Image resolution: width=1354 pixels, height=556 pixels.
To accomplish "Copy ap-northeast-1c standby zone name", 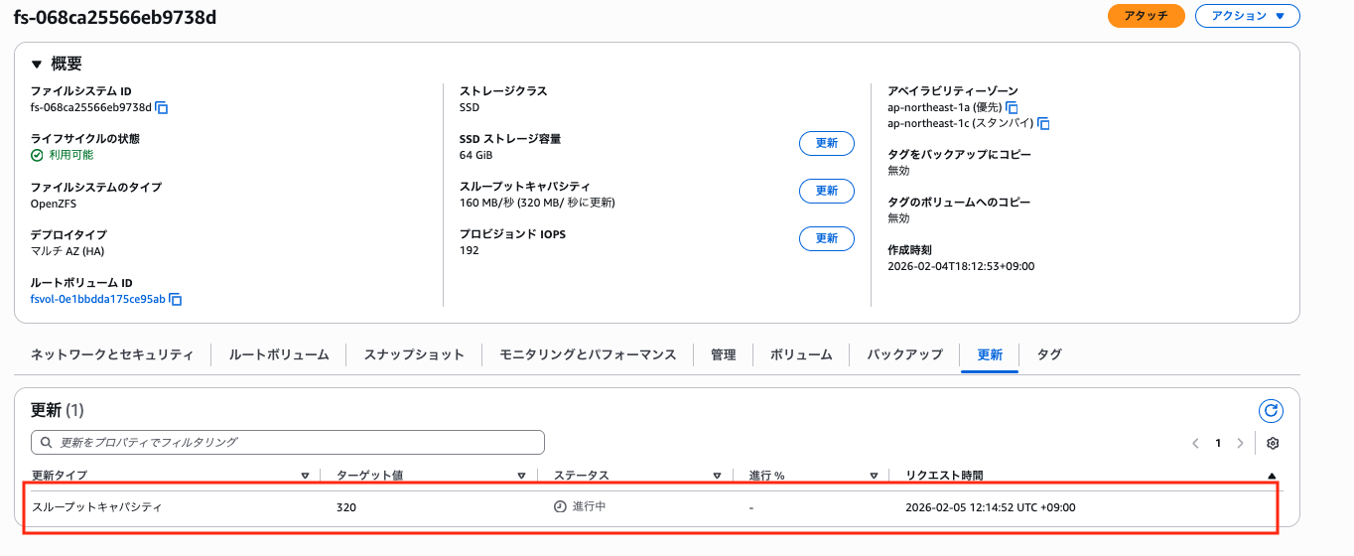I will pyautogui.click(x=1043, y=124).
